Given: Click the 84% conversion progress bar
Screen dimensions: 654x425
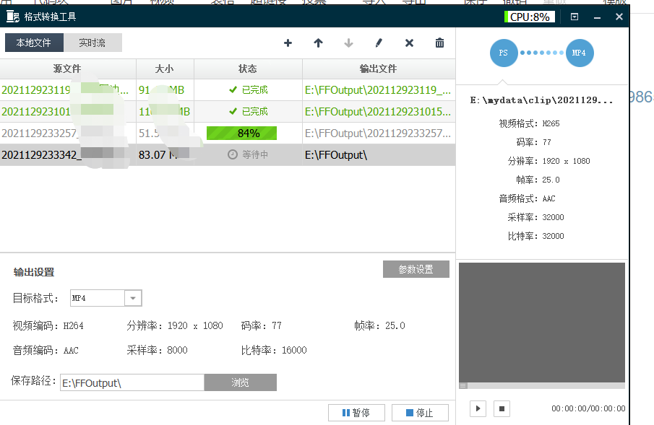Looking at the screenshot, I should (241, 133).
